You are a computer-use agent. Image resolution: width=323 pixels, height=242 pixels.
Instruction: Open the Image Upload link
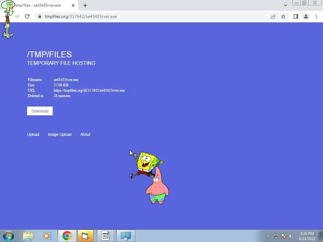(x=60, y=134)
